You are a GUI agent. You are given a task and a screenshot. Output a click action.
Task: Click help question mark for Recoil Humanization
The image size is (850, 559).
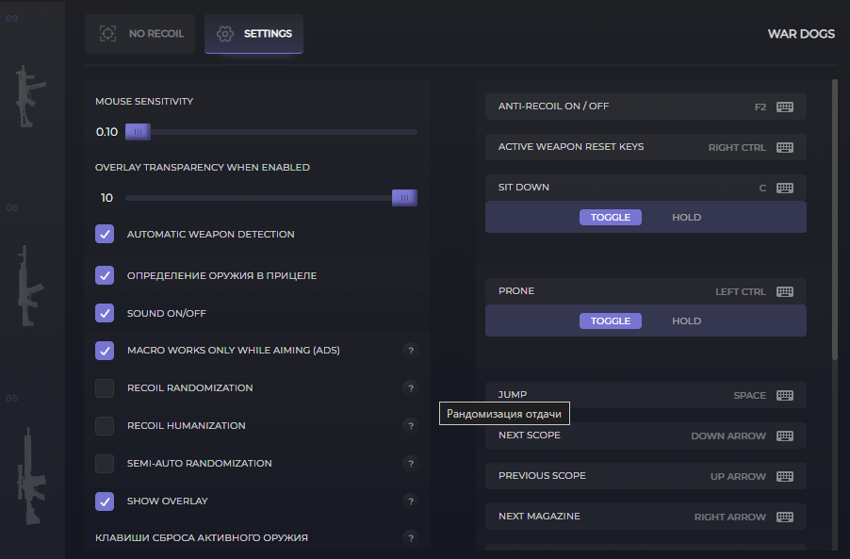tap(411, 426)
